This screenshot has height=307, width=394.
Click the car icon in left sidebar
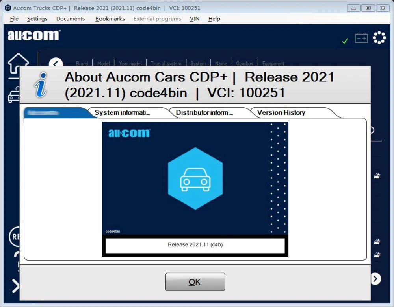[14, 95]
